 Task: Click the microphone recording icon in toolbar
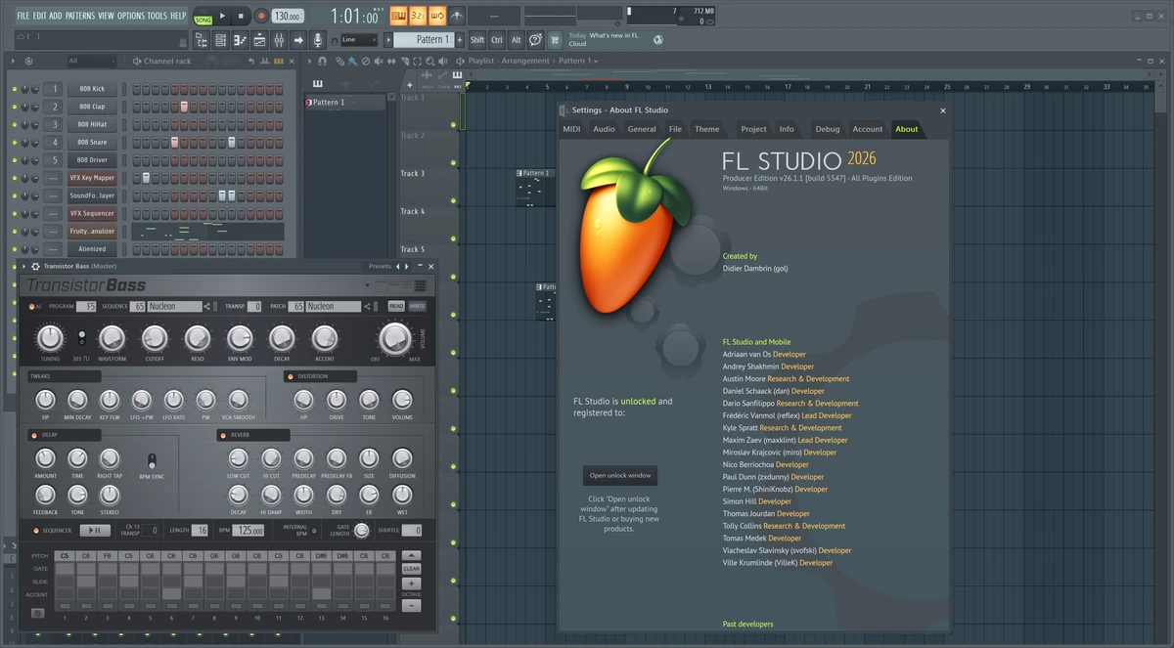pyautogui.click(x=317, y=40)
